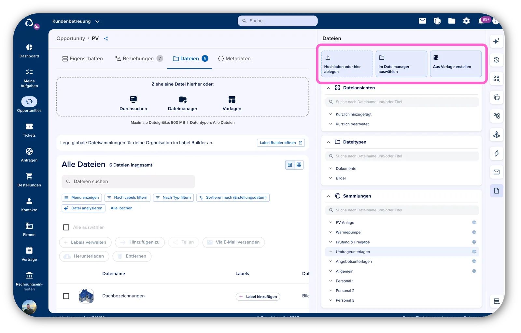Click Menu anzeigen button
Image resolution: width=521 pixels, height=333 pixels.
[x=82, y=198]
